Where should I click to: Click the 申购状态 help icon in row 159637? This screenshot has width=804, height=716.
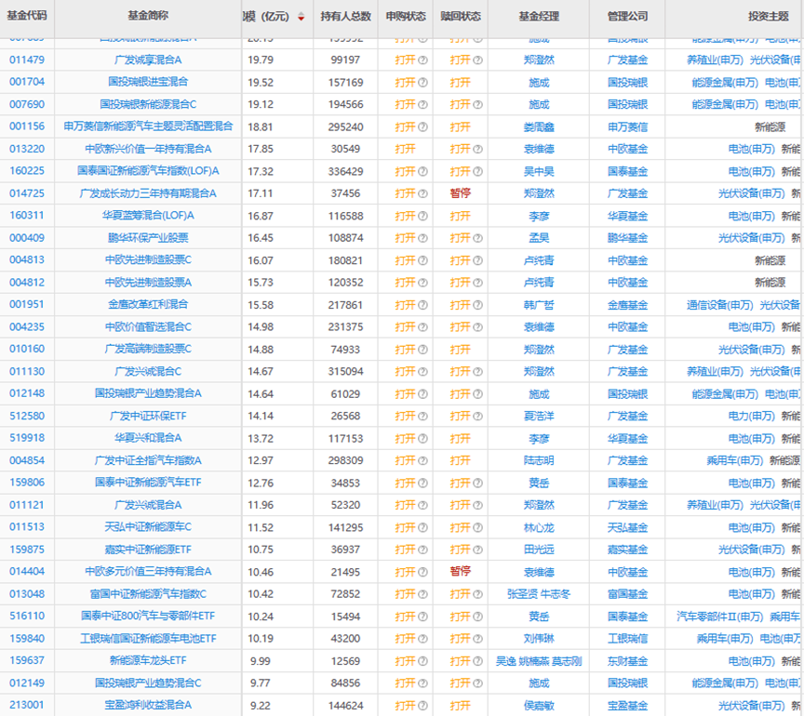(422, 661)
